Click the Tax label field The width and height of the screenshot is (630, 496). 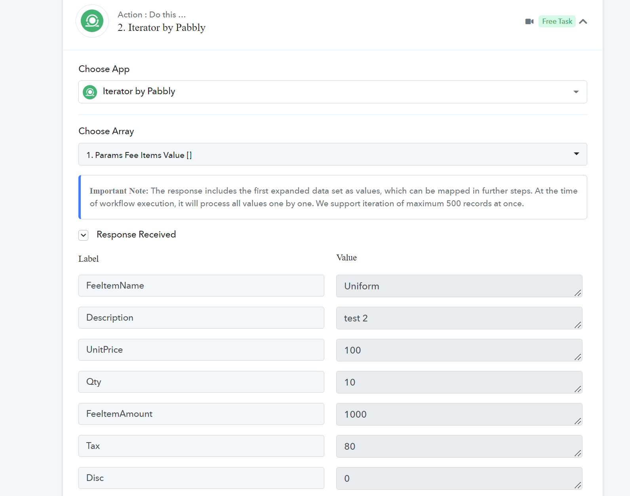201,446
